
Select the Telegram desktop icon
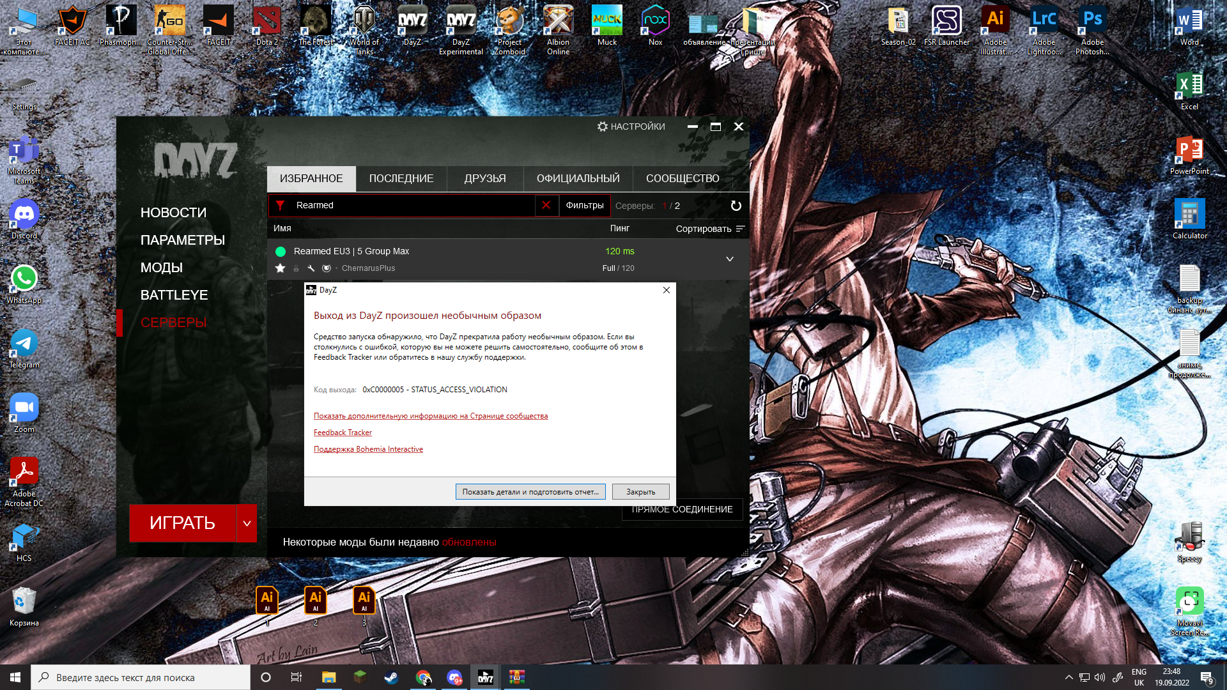(24, 348)
